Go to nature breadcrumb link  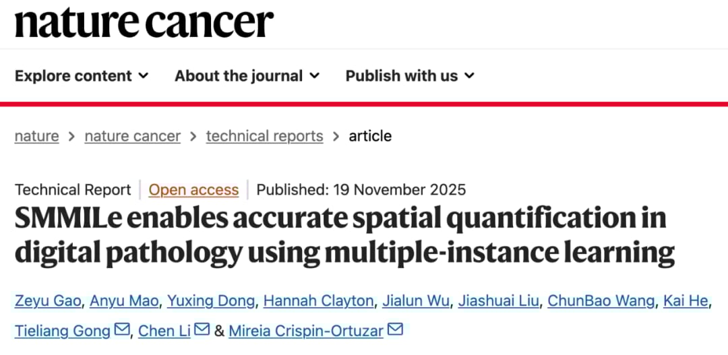point(36,136)
